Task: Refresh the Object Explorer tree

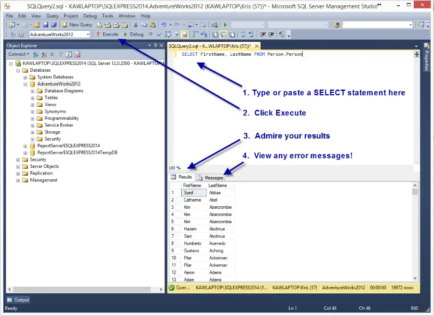Action: pyautogui.click(x=69, y=54)
